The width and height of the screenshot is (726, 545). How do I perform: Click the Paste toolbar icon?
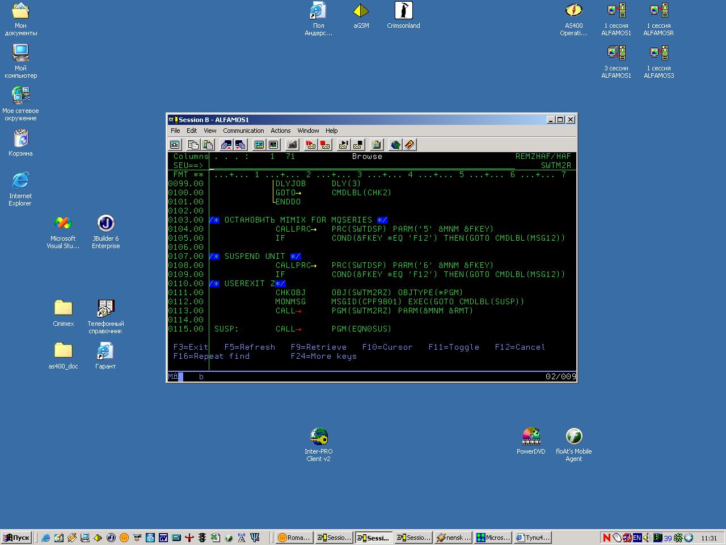click(x=208, y=145)
